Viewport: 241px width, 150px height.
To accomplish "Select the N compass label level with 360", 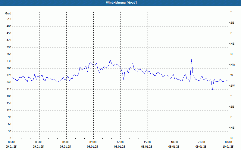I will point(231,54).
